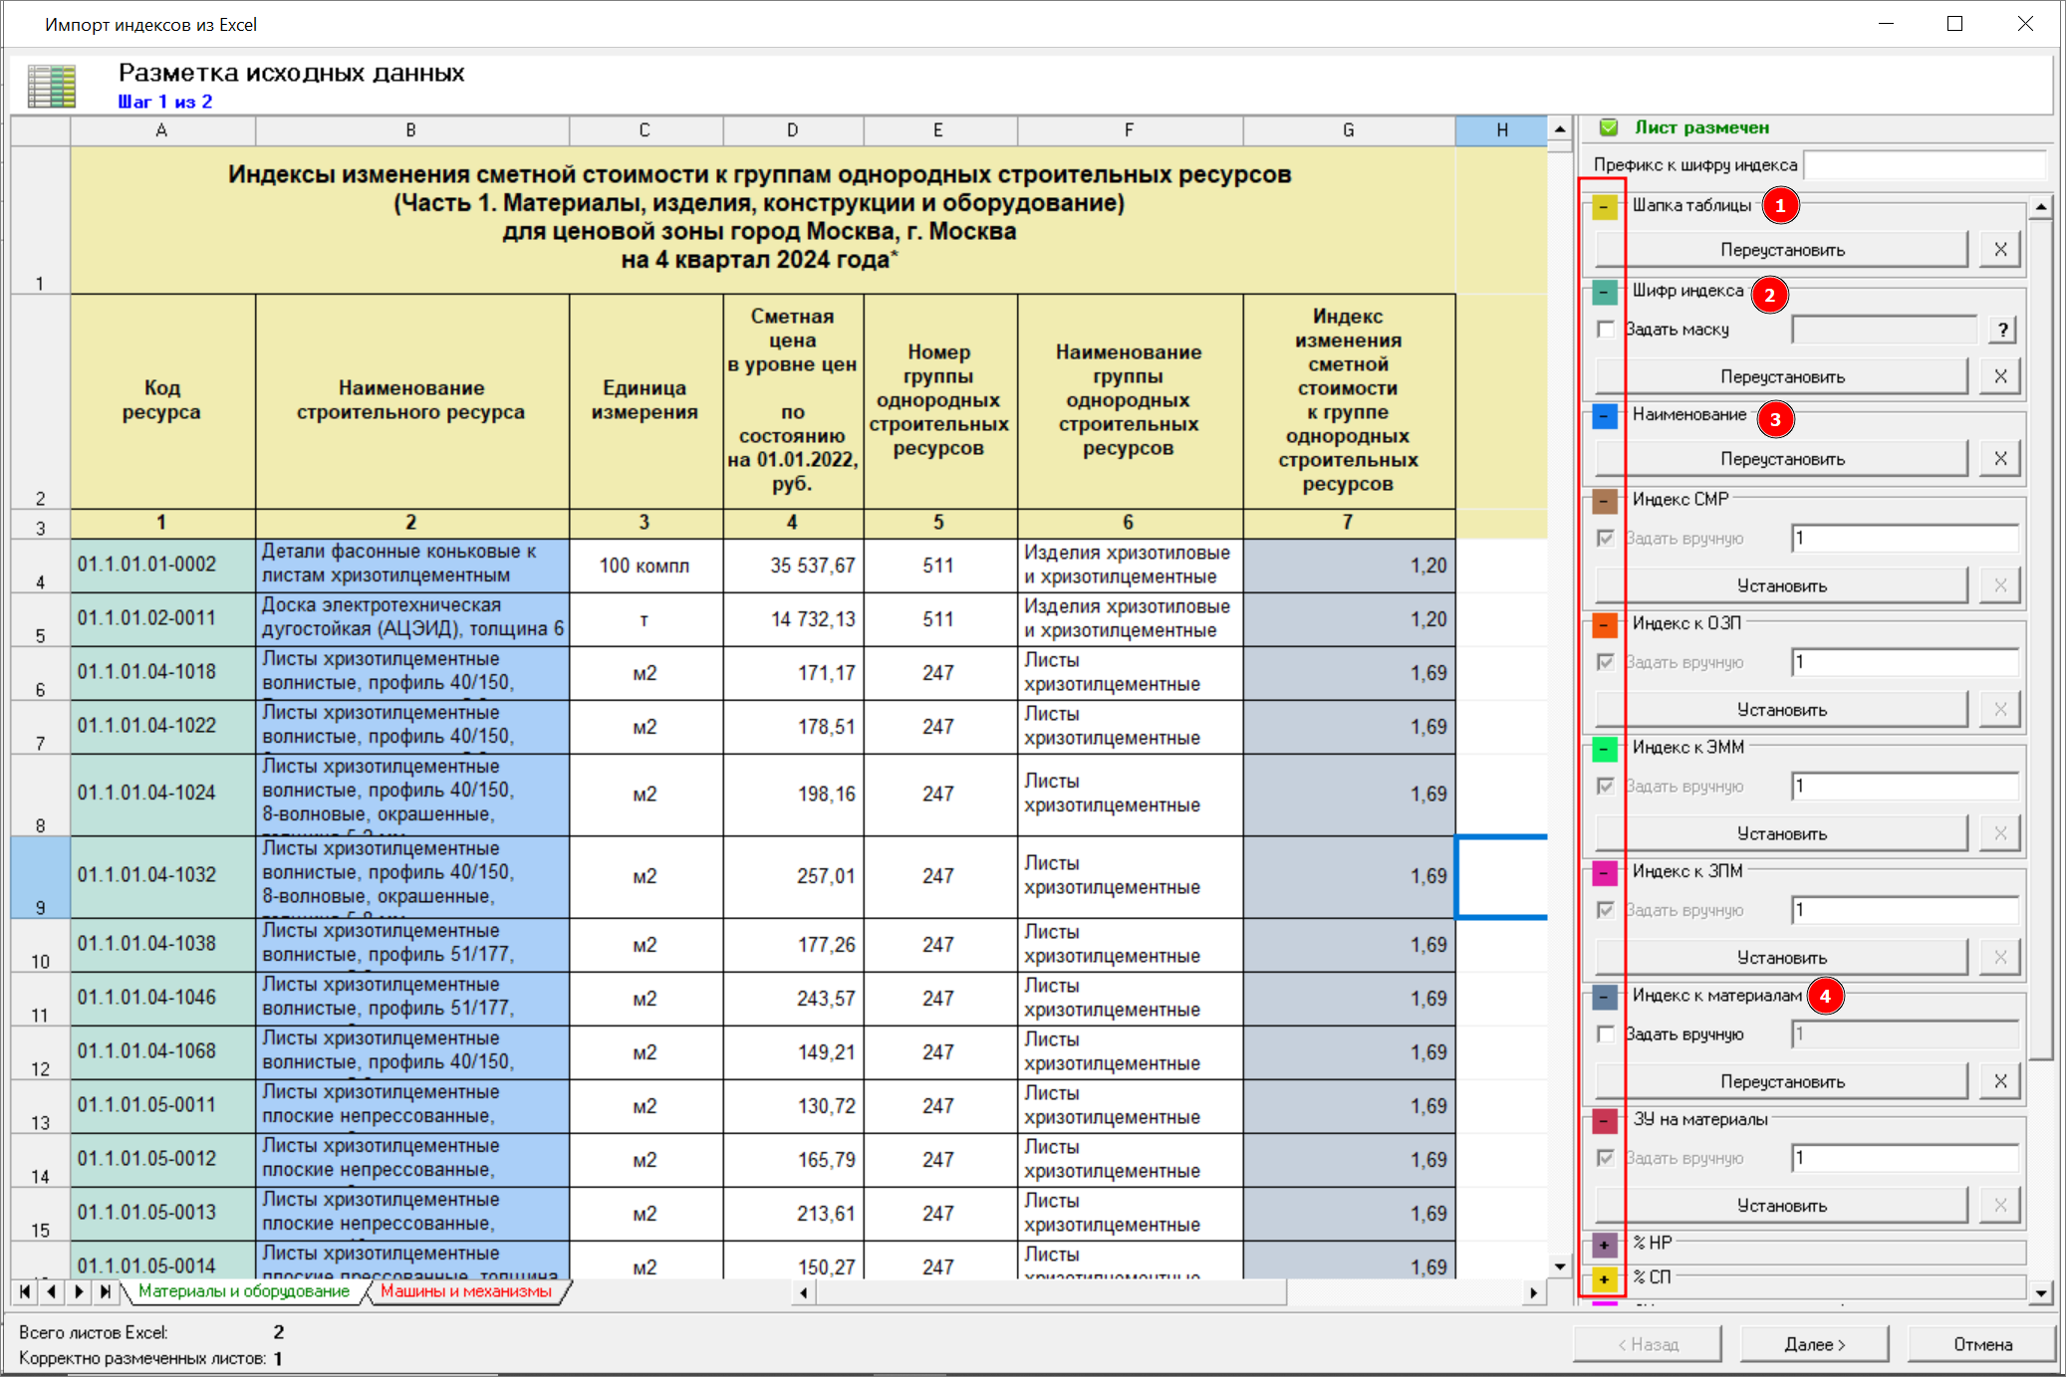Click Установить under Индекс СМР
This screenshot has width=2066, height=1377.
click(x=1782, y=585)
